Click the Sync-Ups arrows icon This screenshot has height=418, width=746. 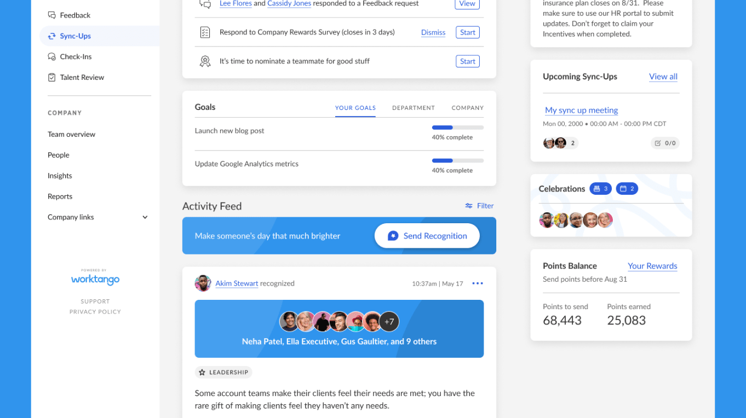51,36
